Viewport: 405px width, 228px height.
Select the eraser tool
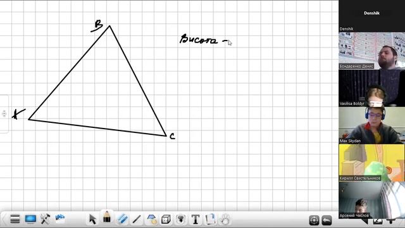[x=122, y=219]
